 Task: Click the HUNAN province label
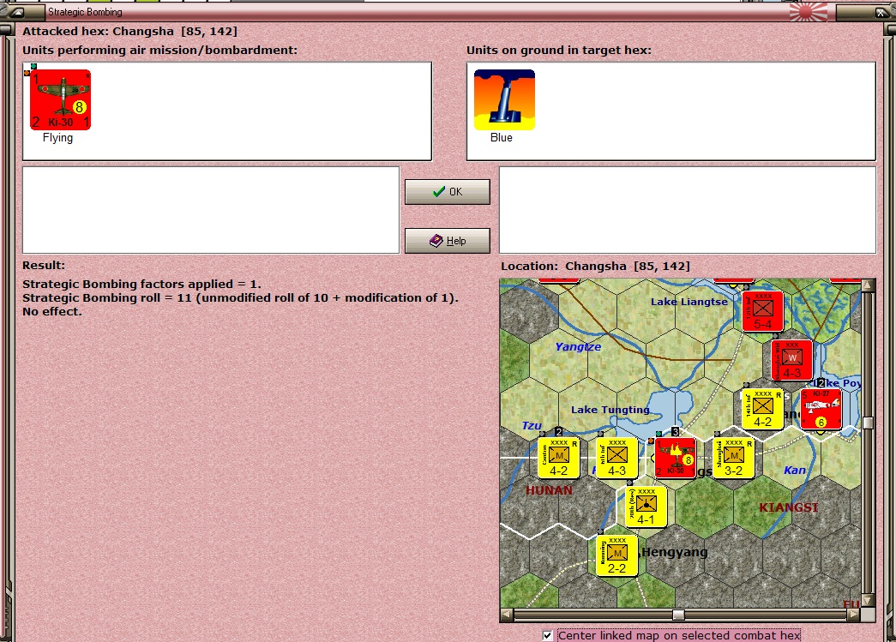[x=549, y=490]
